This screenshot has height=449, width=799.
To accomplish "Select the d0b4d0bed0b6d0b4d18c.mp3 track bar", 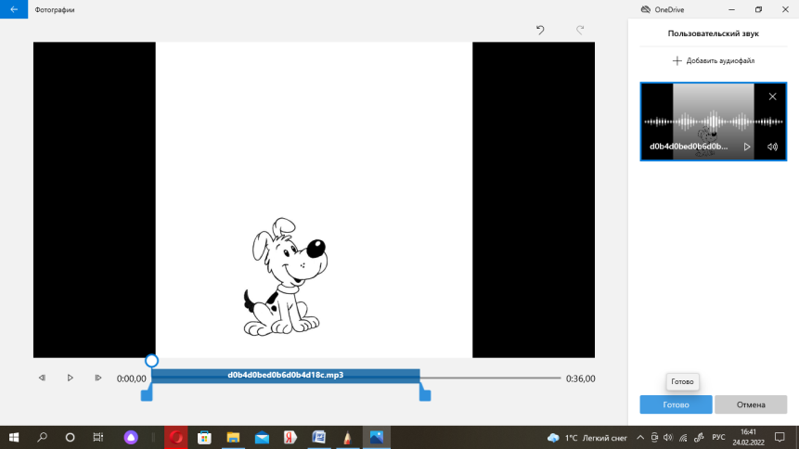I will coord(286,376).
